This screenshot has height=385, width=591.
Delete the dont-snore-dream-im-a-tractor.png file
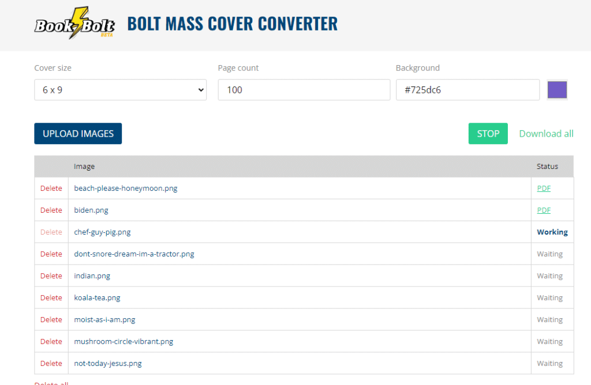click(x=51, y=254)
